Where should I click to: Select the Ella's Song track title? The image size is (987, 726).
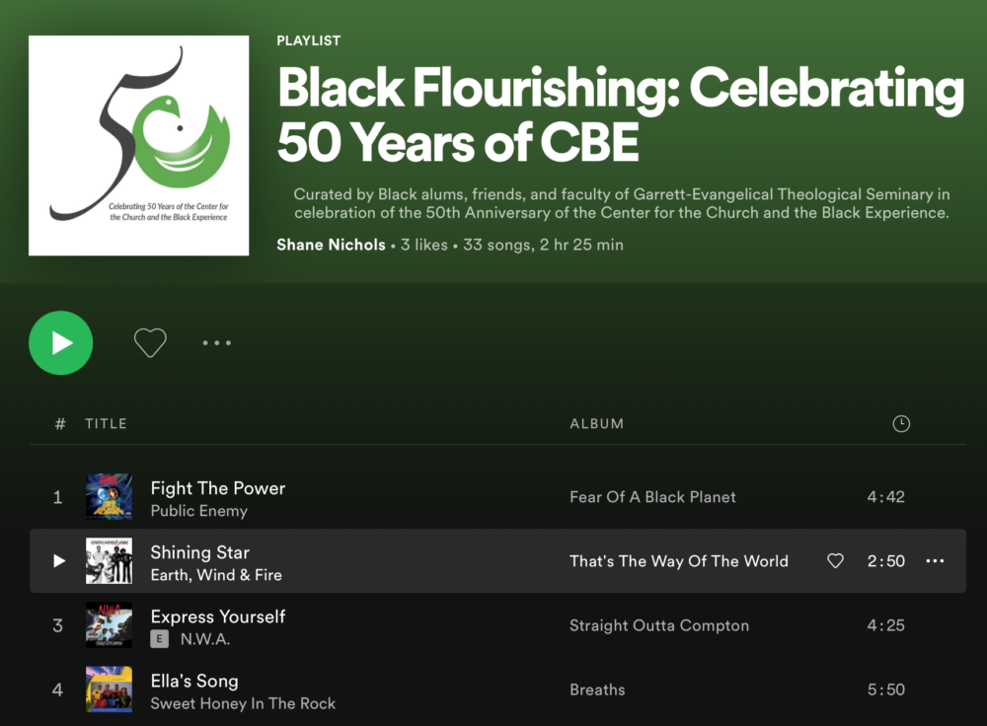[193, 681]
